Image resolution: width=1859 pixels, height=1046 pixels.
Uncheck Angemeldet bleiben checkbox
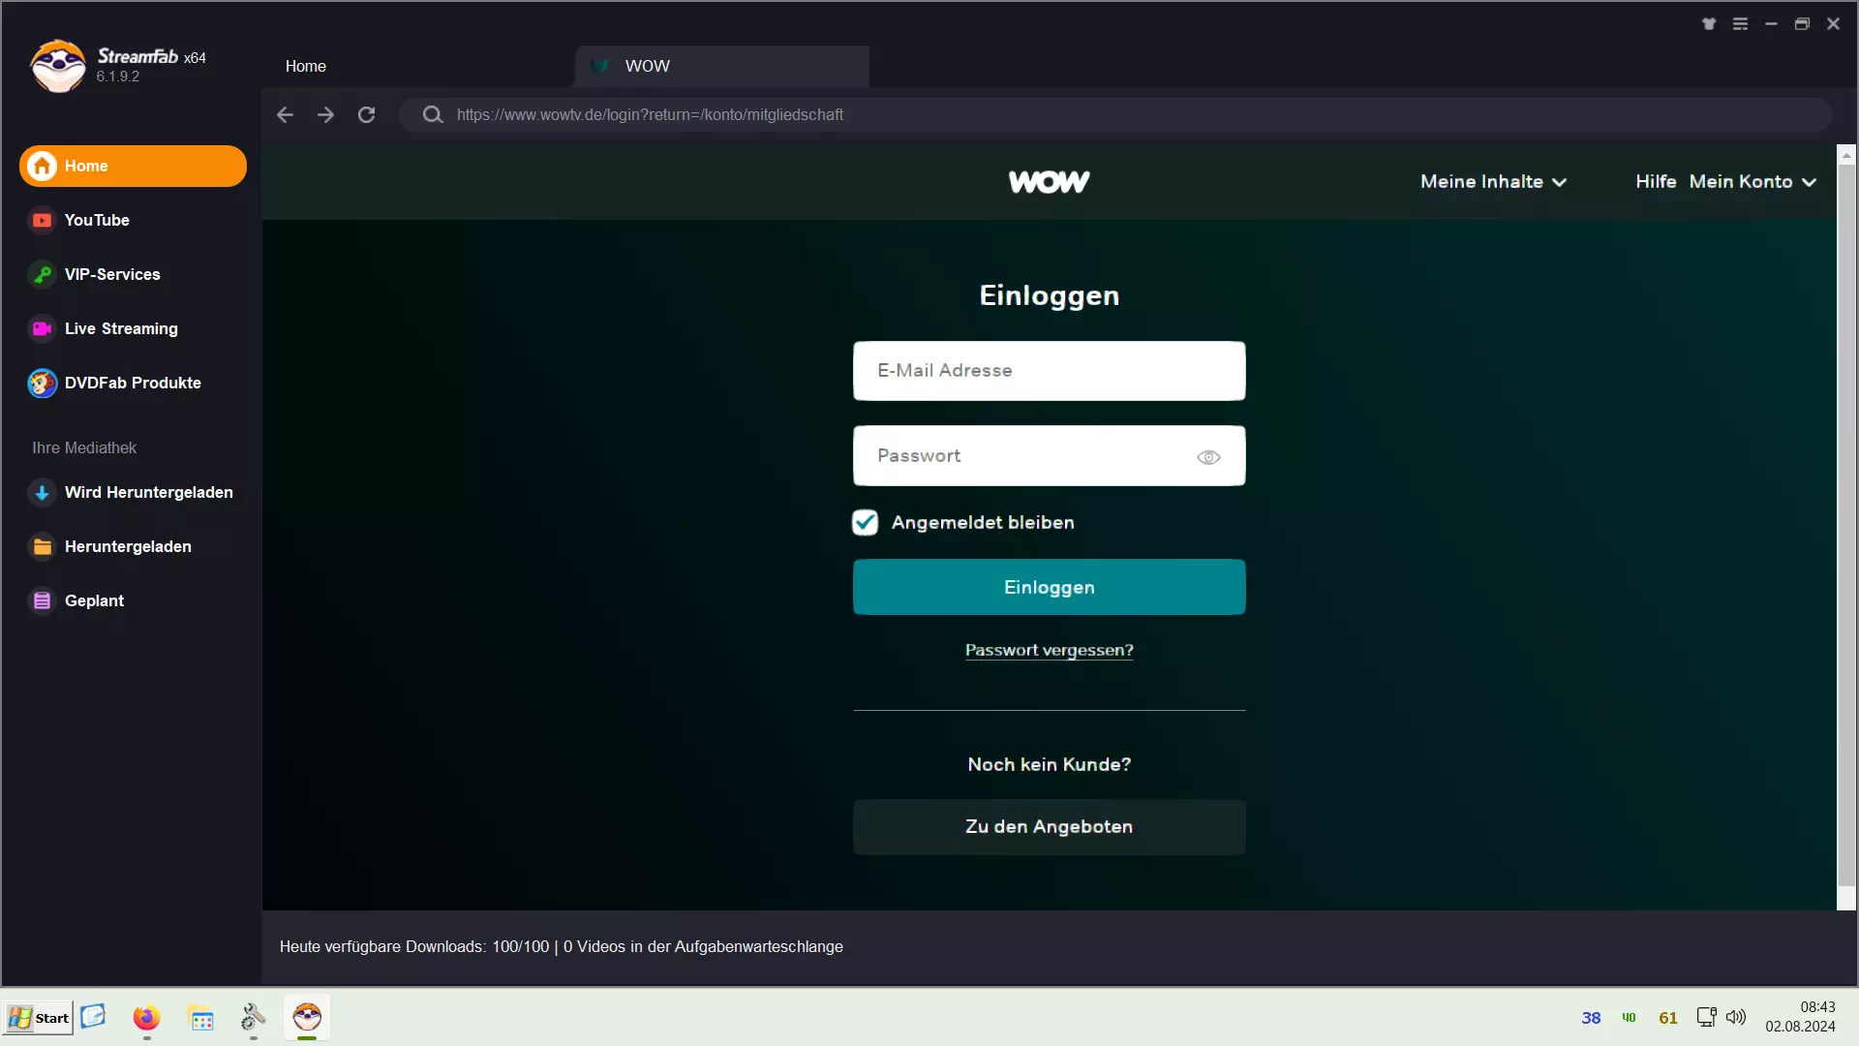(x=865, y=523)
